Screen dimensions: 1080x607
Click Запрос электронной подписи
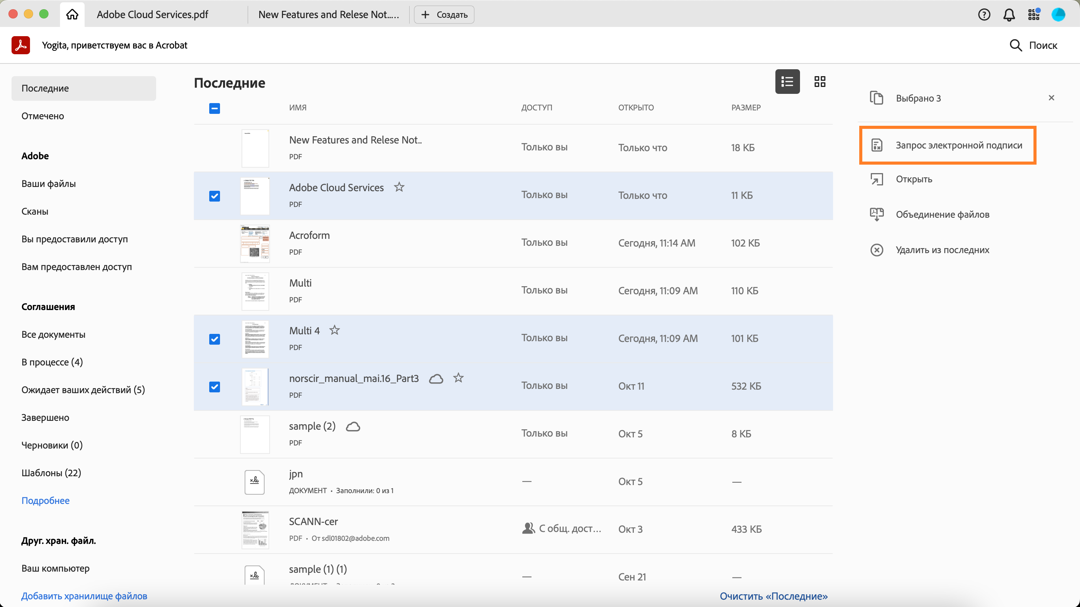coord(958,145)
